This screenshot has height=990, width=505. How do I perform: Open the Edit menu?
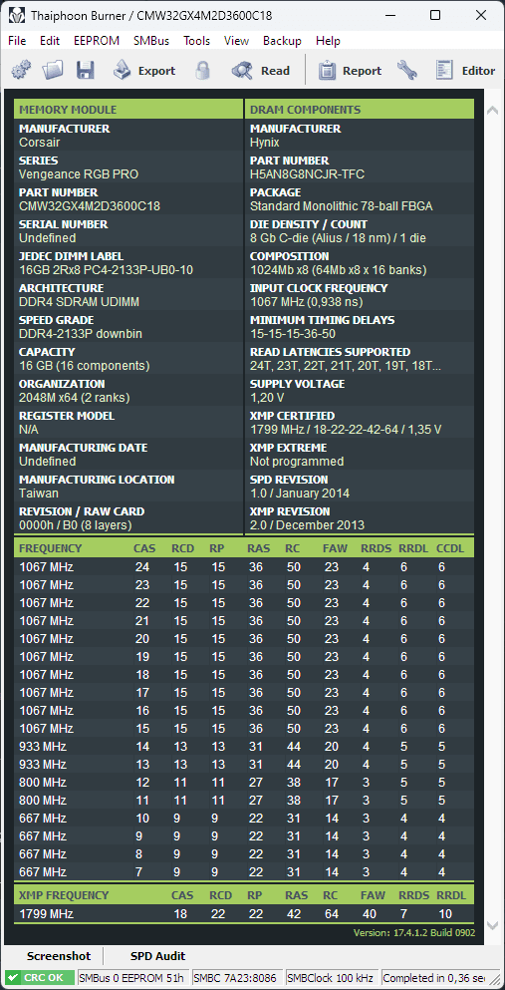click(50, 41)
